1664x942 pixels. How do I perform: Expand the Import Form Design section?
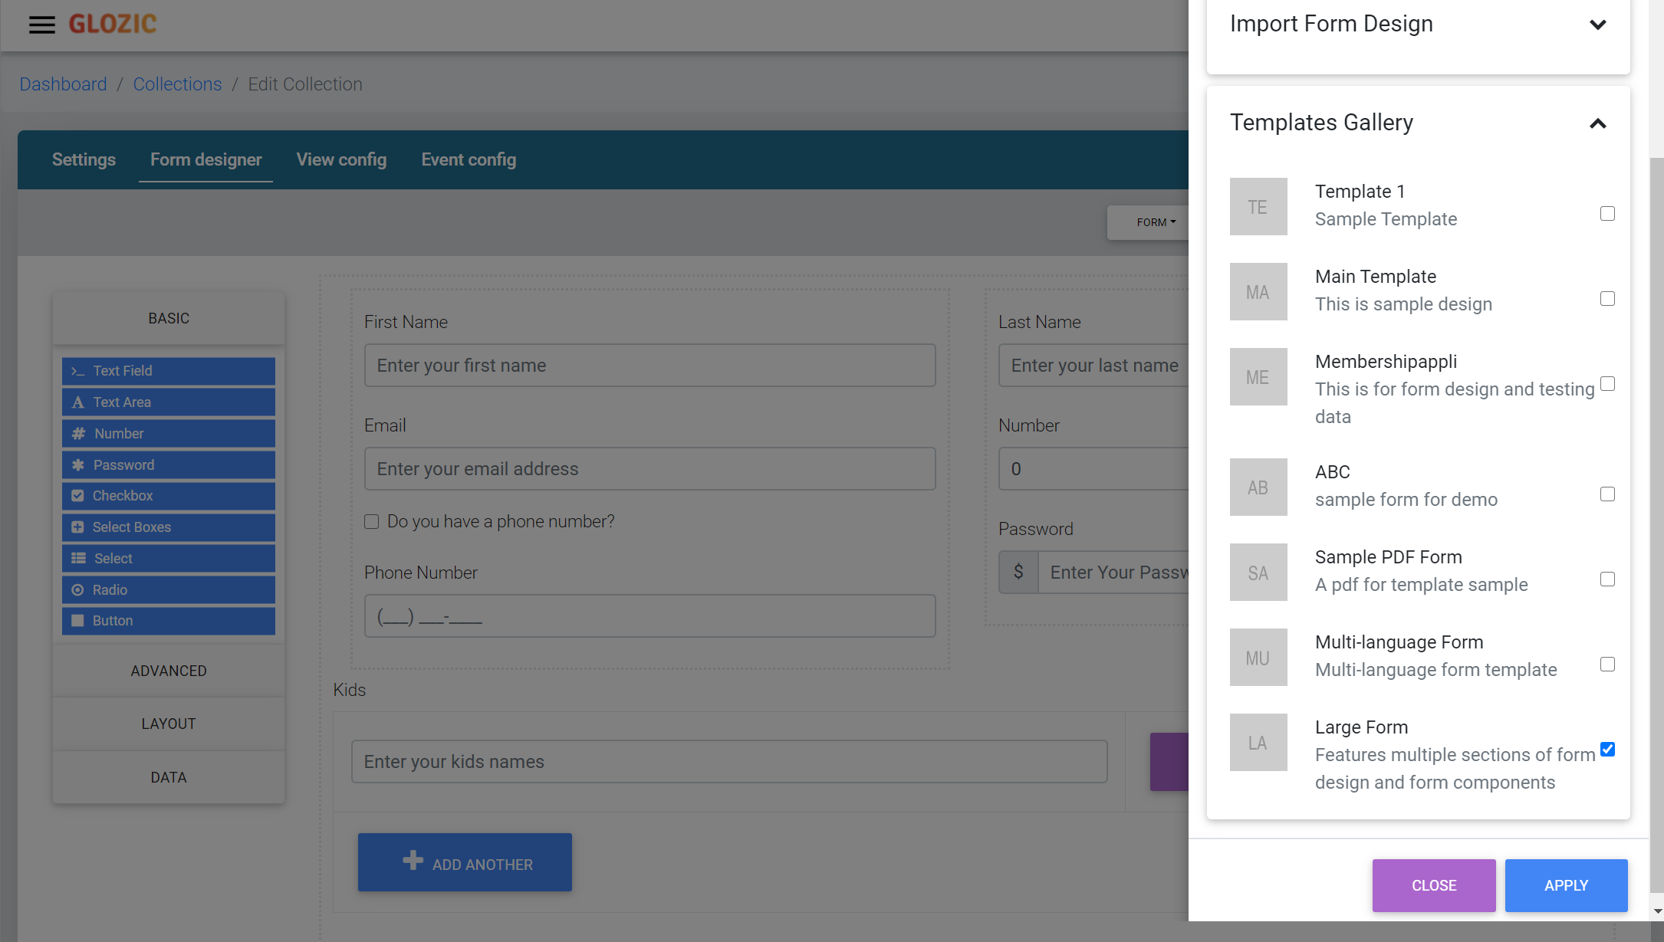pos(1598,25)
